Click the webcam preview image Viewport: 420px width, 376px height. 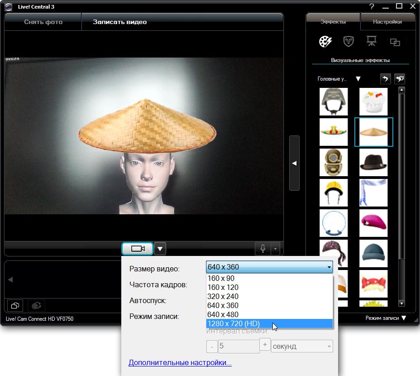144,136
